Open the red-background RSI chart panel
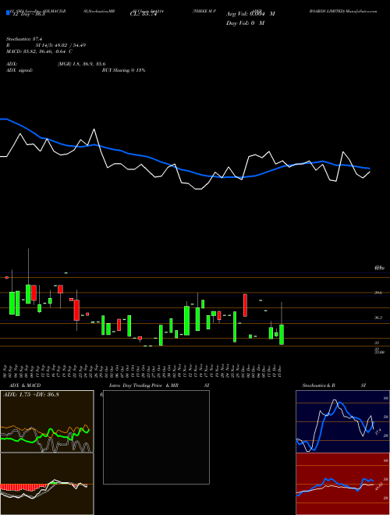The width and height of the screenshot is (390, 515). tap(342, 484)
